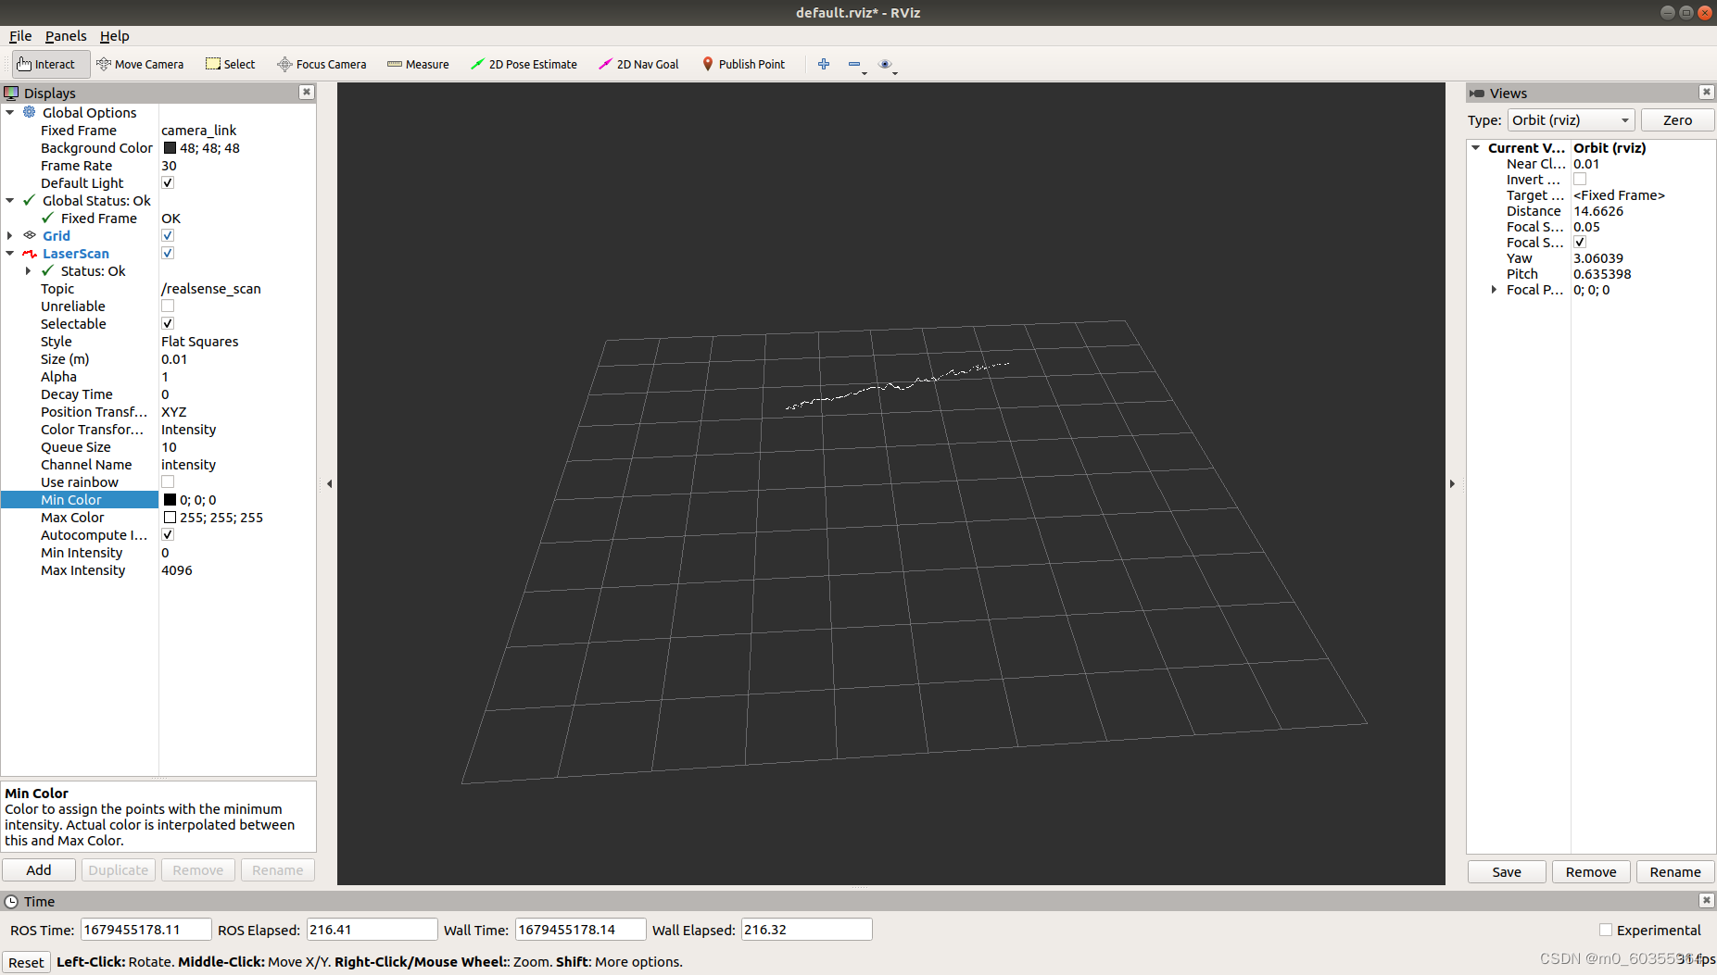Click Remove in the Views panel

coord(1591,871)
